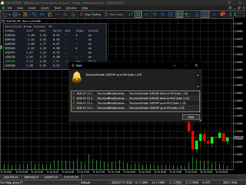Image resolution: width=246 pixels, height=185 pixels.
Task: Select alert row EURUSD down on M15
Action: (135, 98)
